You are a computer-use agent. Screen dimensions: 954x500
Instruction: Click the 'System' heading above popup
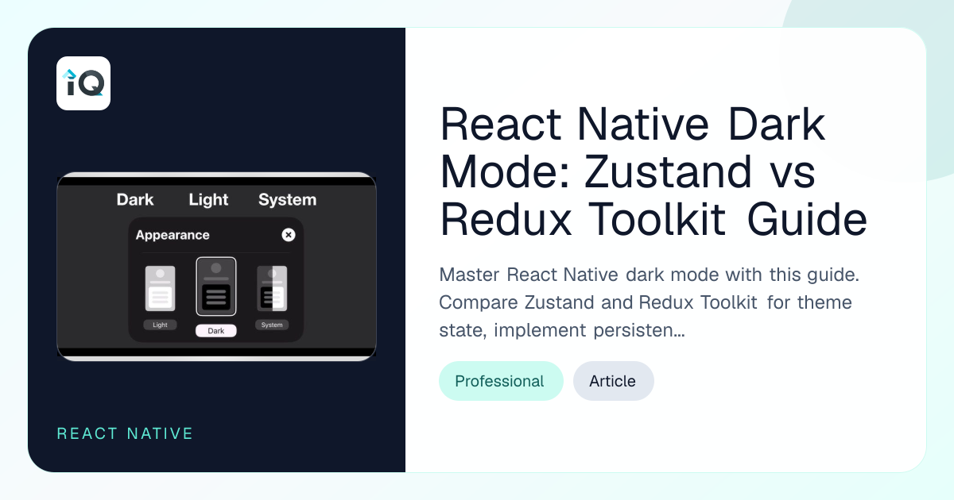[x=287, y=200]
